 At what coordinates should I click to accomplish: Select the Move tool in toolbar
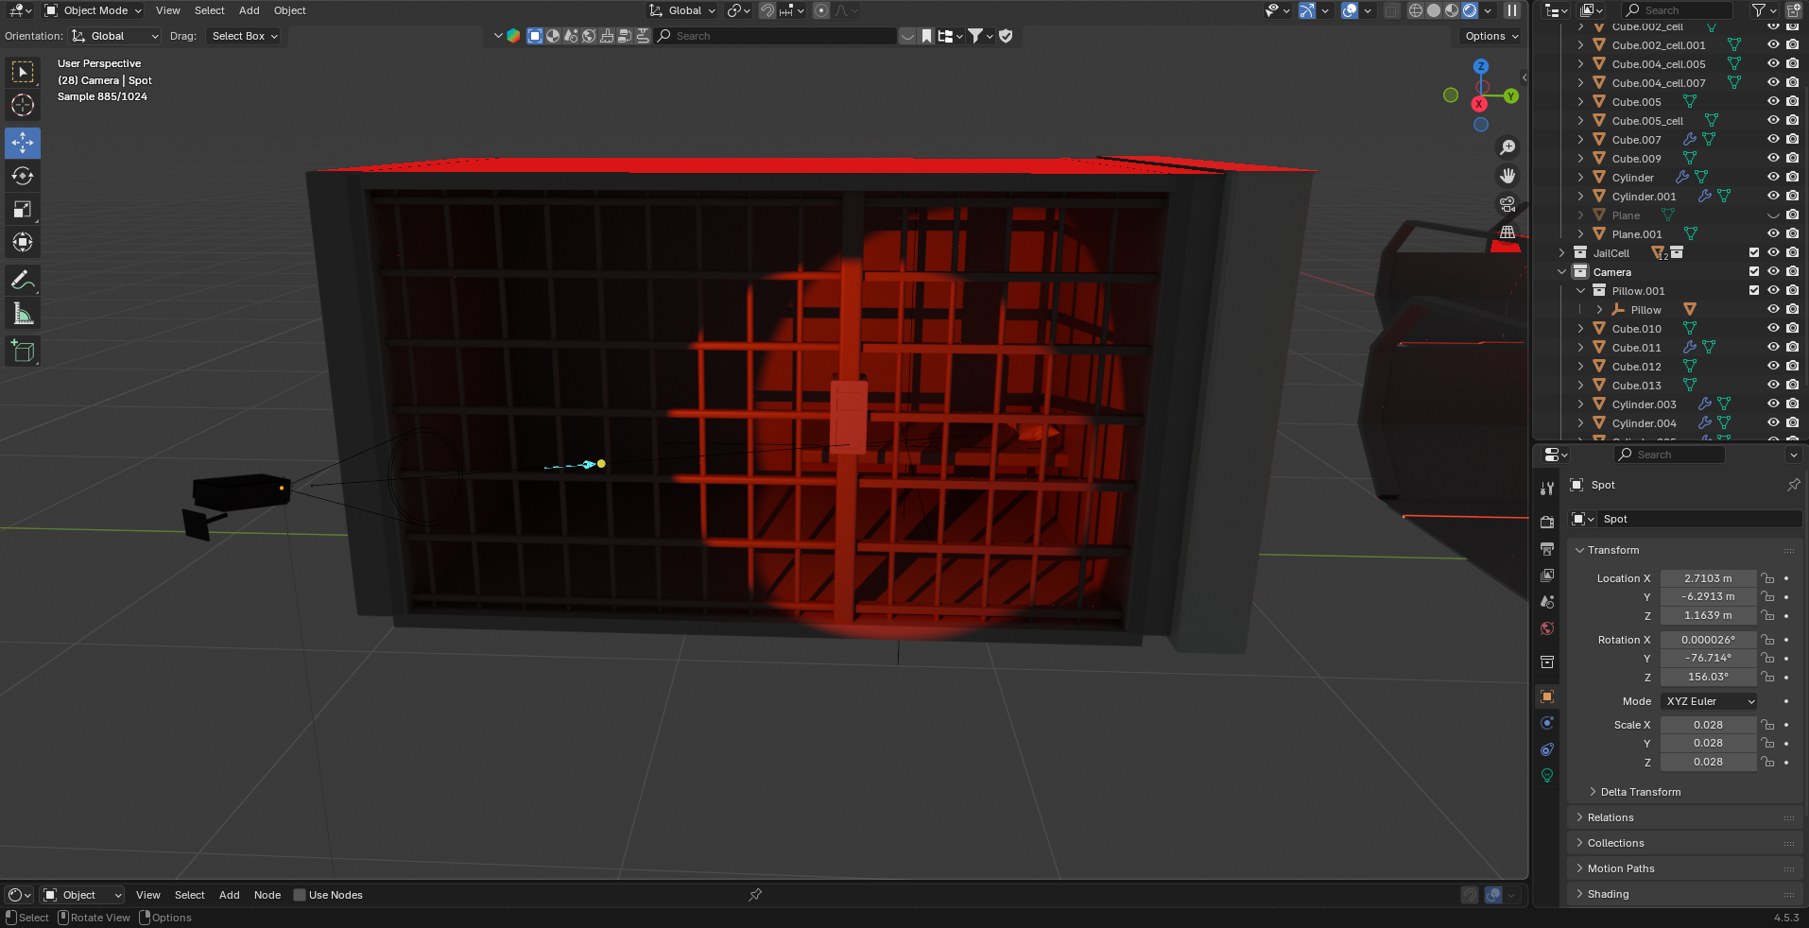23,143
